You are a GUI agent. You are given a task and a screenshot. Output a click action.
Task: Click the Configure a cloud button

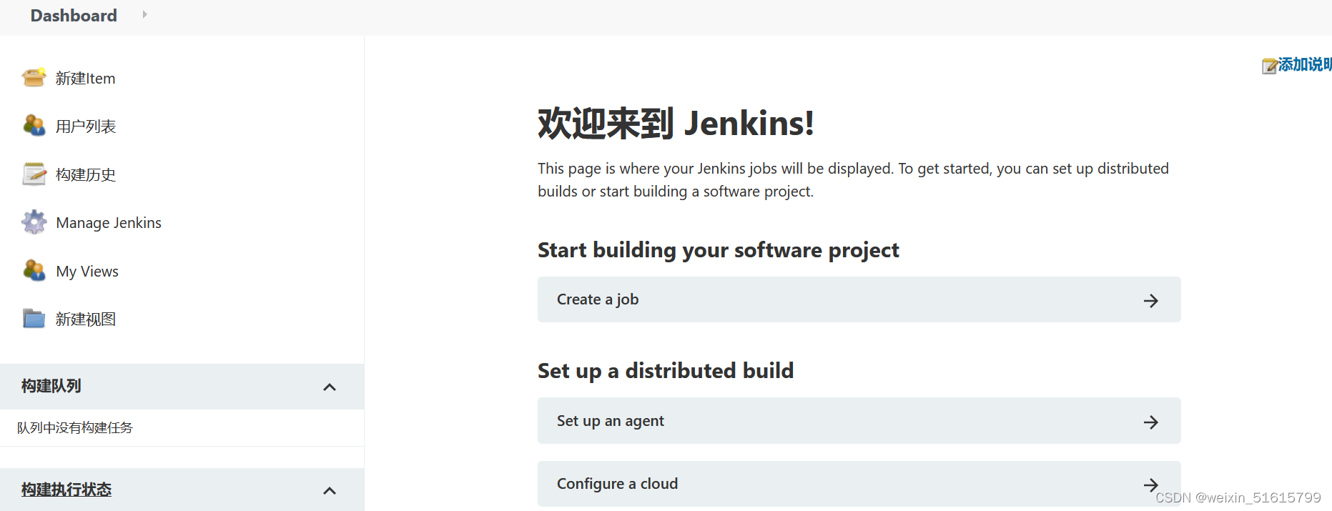859,484
